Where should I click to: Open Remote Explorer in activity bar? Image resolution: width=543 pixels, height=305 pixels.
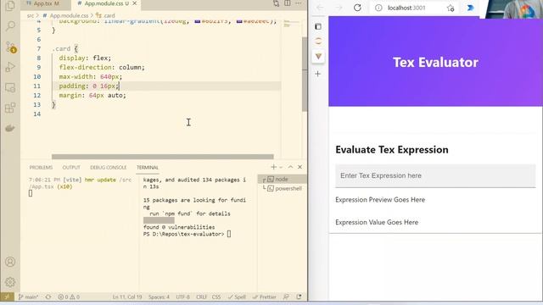tap(10, 87)
